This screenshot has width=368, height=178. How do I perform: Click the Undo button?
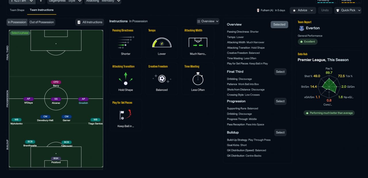(325, 10)
